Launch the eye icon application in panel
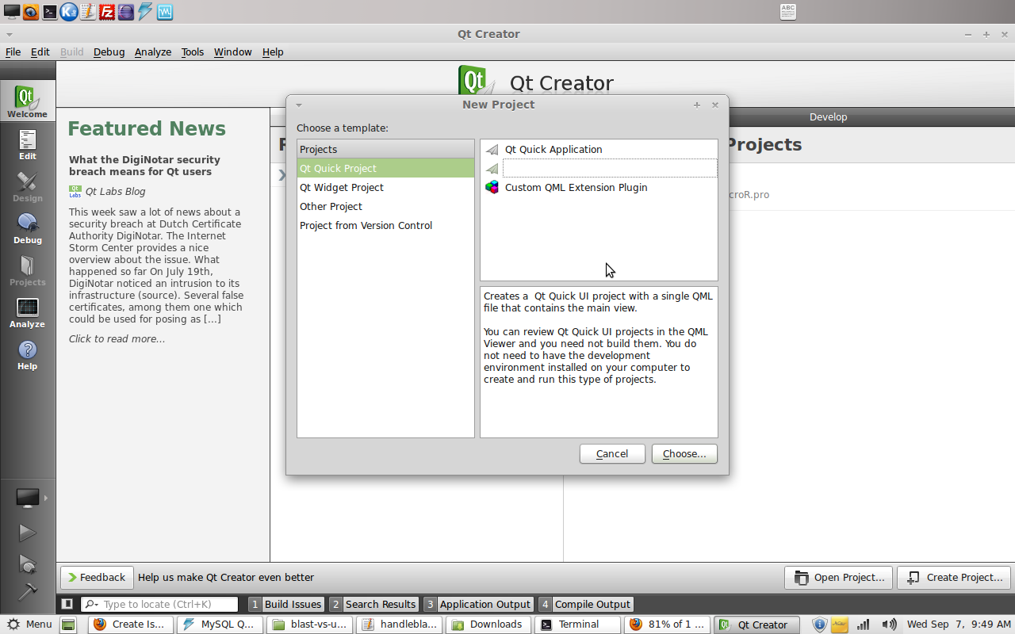1015x634 pixels. click(31, 11)
